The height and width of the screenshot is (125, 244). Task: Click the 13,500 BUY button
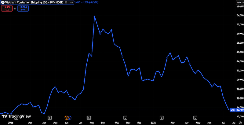(23, 9)
